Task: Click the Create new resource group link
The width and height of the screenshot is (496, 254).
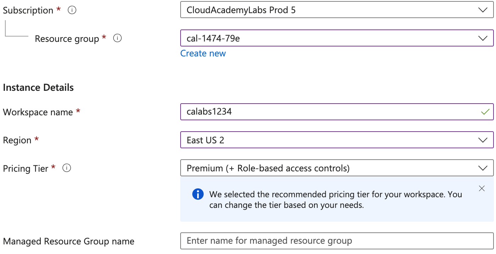Action: (x=203, y=54)
